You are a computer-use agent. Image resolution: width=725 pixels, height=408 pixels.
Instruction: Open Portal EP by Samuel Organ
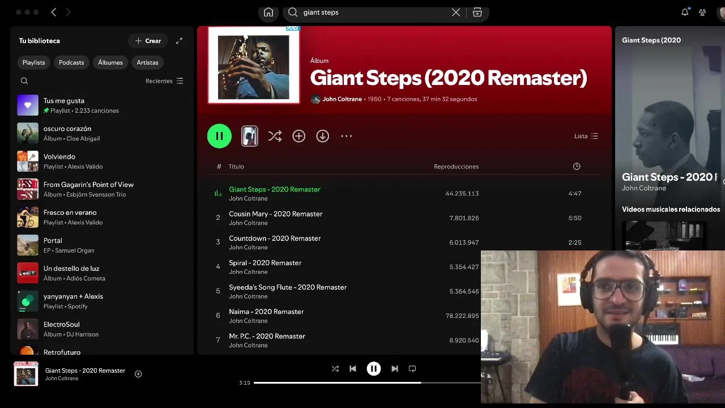(102, 245)
